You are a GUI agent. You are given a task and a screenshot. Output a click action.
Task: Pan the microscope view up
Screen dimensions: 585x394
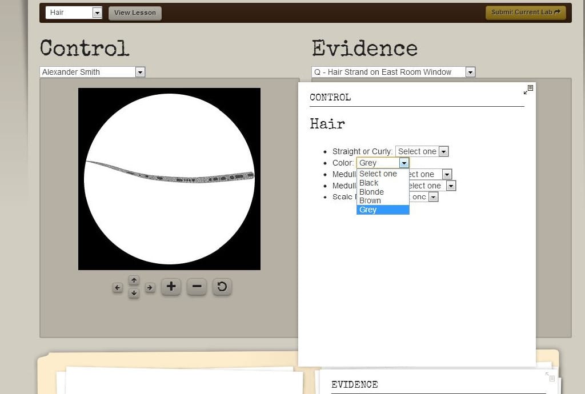tap(134, 280)
